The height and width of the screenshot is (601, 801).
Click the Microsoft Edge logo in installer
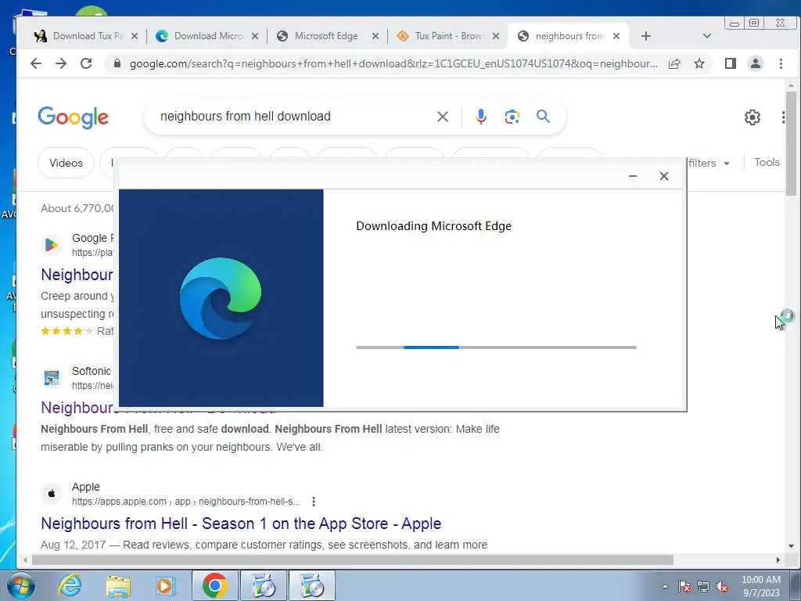click(x=221, y=298)
